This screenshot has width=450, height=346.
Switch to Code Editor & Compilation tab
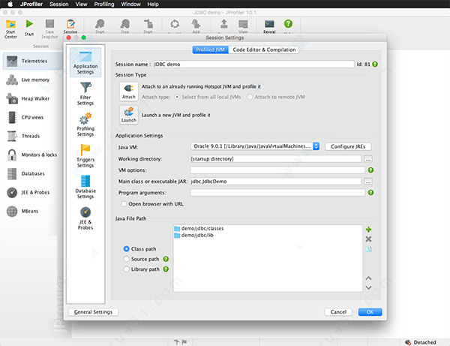[x=264, y=50]
